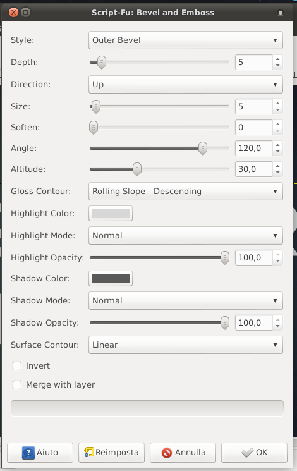Decrease the Altitude spinner value
The width and height of the screenshot is (297, 471).
tap(278, 172)
